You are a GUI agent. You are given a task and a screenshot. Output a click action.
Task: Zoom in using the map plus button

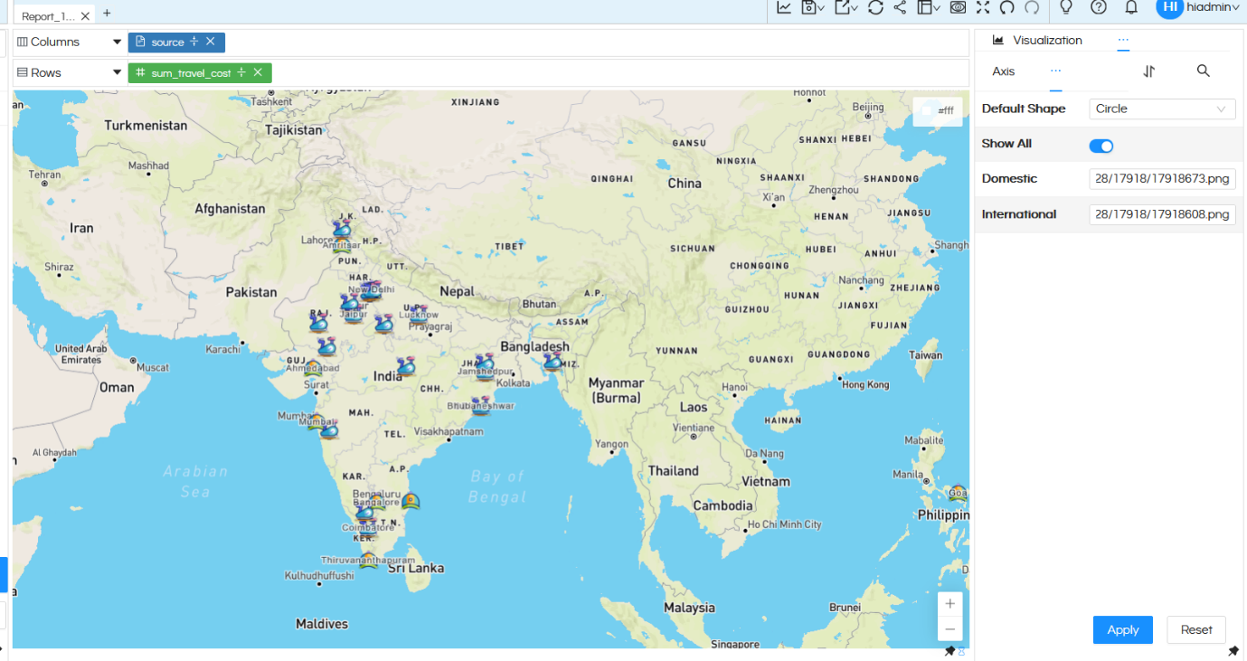point(949,603)
